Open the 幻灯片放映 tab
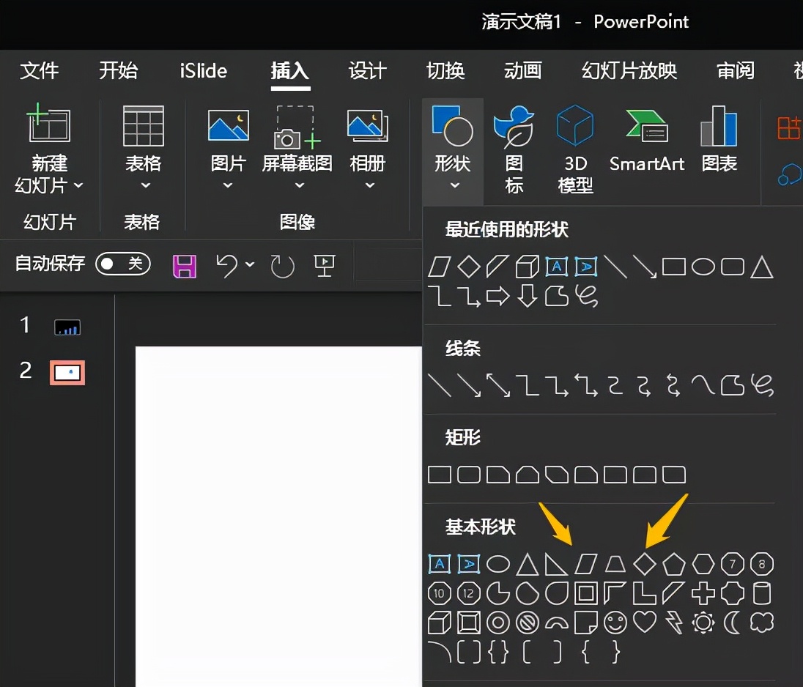Image resolution: width=803 pixels, height=687 pixels. pyautogui.click(x=629, y=70)
